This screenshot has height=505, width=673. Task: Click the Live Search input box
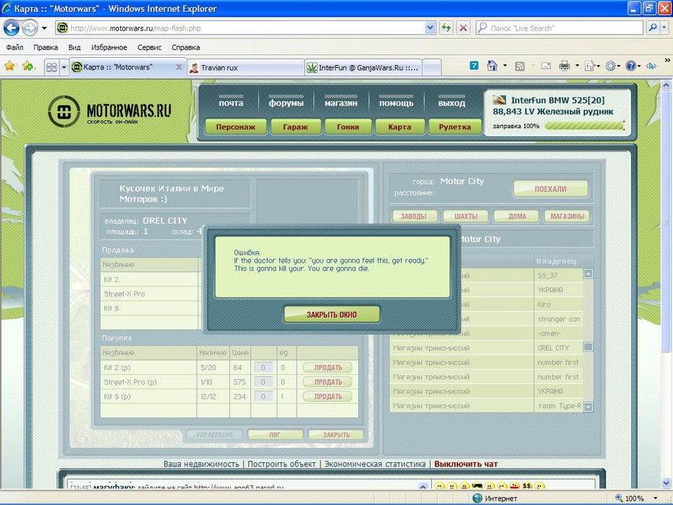point(559,28)
